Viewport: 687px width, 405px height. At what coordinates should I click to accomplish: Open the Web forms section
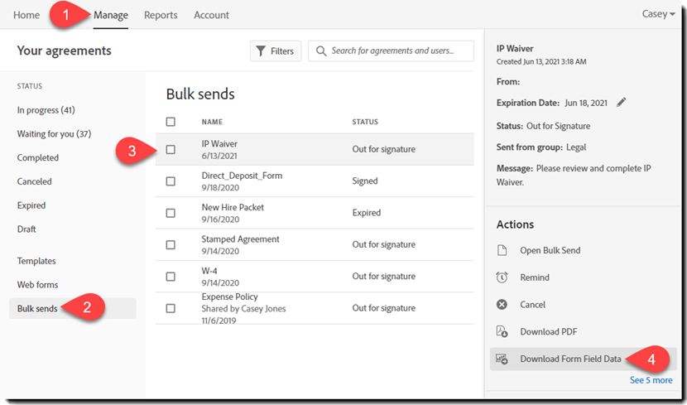(37, 285)
